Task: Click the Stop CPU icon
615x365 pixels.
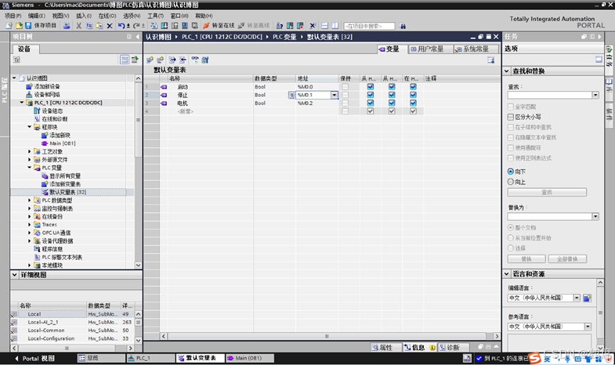Action: tap(300, 26)
